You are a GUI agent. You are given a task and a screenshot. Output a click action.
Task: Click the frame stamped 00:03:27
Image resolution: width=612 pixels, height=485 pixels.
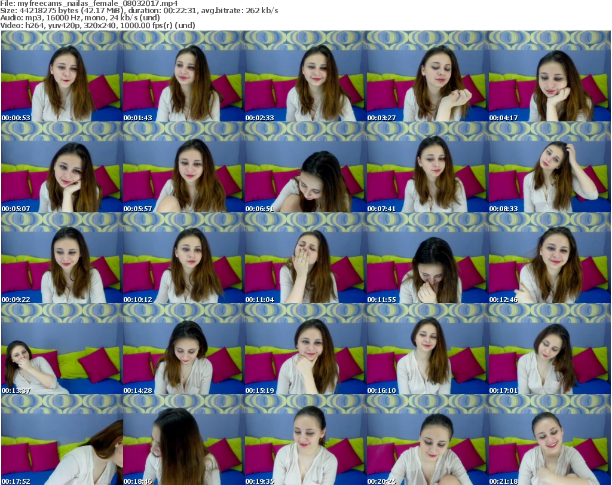[427, 76]
